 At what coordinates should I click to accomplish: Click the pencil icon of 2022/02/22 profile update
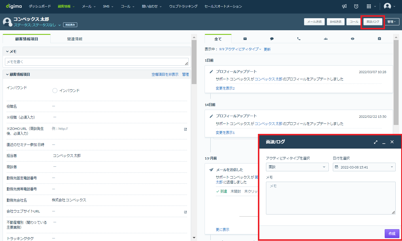[x=211, y=116]
